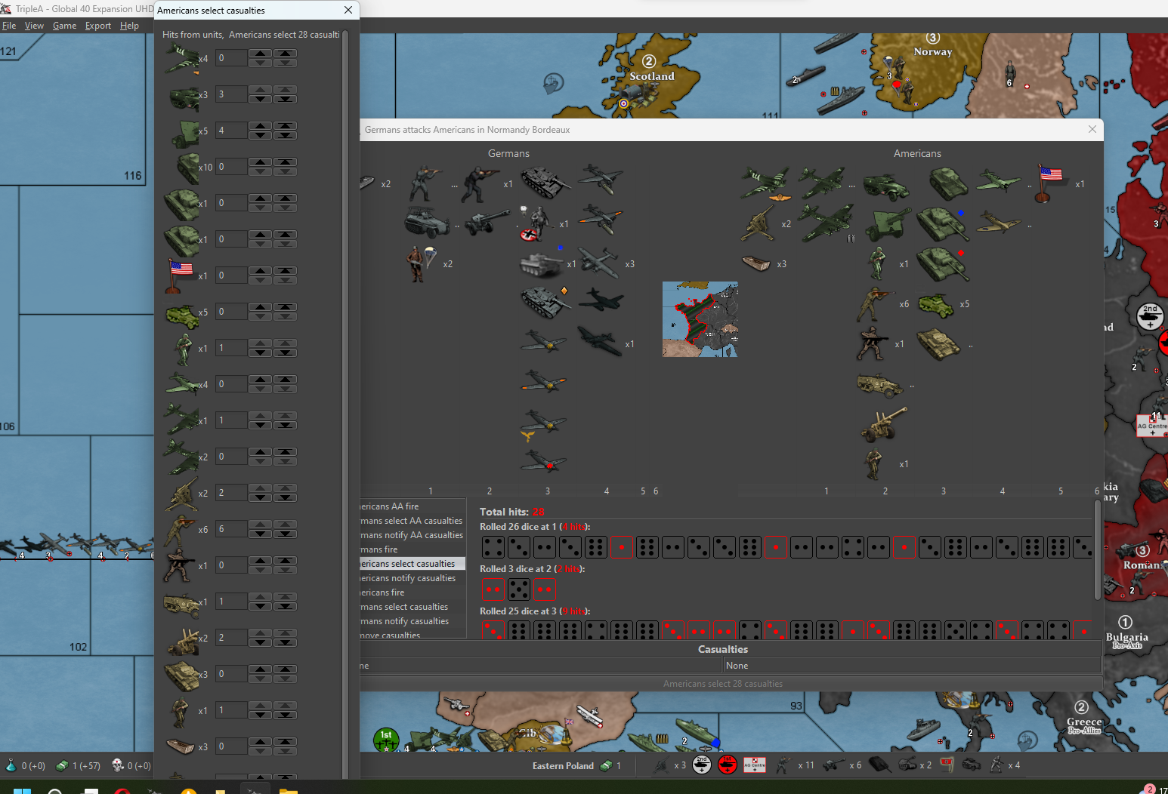Click the x4 bomber unit icon in casualty list
The height and width of the screenshot is (794, 1168).
[x=181, y=58]
